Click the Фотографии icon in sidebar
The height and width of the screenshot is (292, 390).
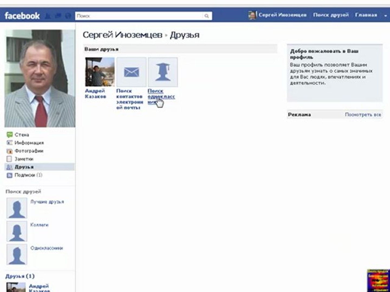point(9,151)
